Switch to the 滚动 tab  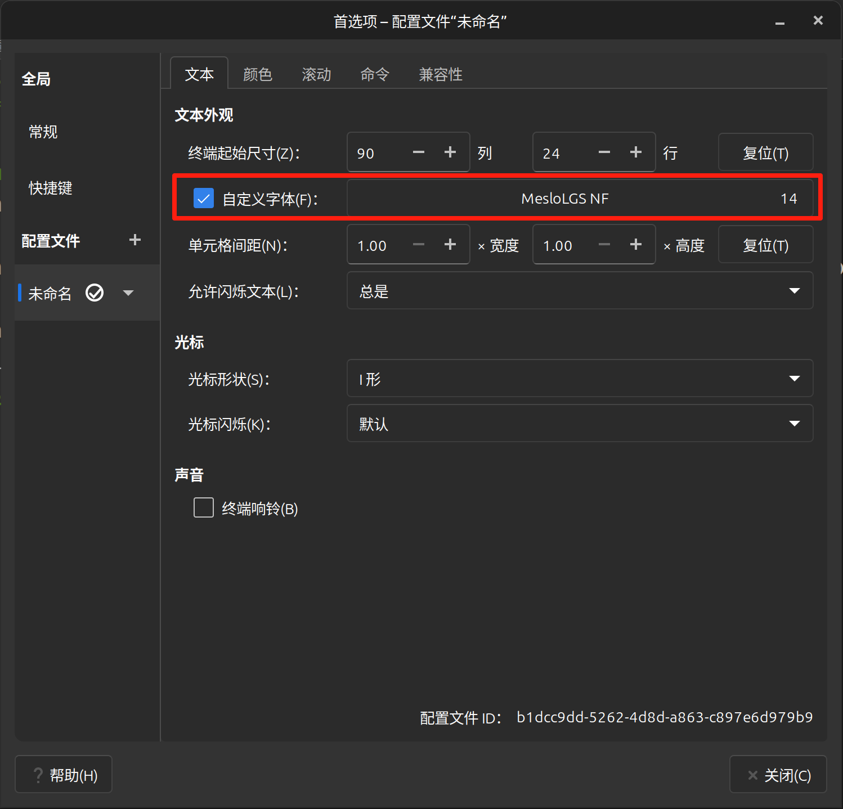316,74
